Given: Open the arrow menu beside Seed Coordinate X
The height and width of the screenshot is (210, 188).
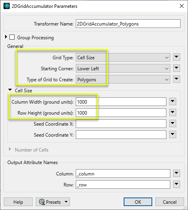Looking at the screenshot, I should (x=172, y=124).
